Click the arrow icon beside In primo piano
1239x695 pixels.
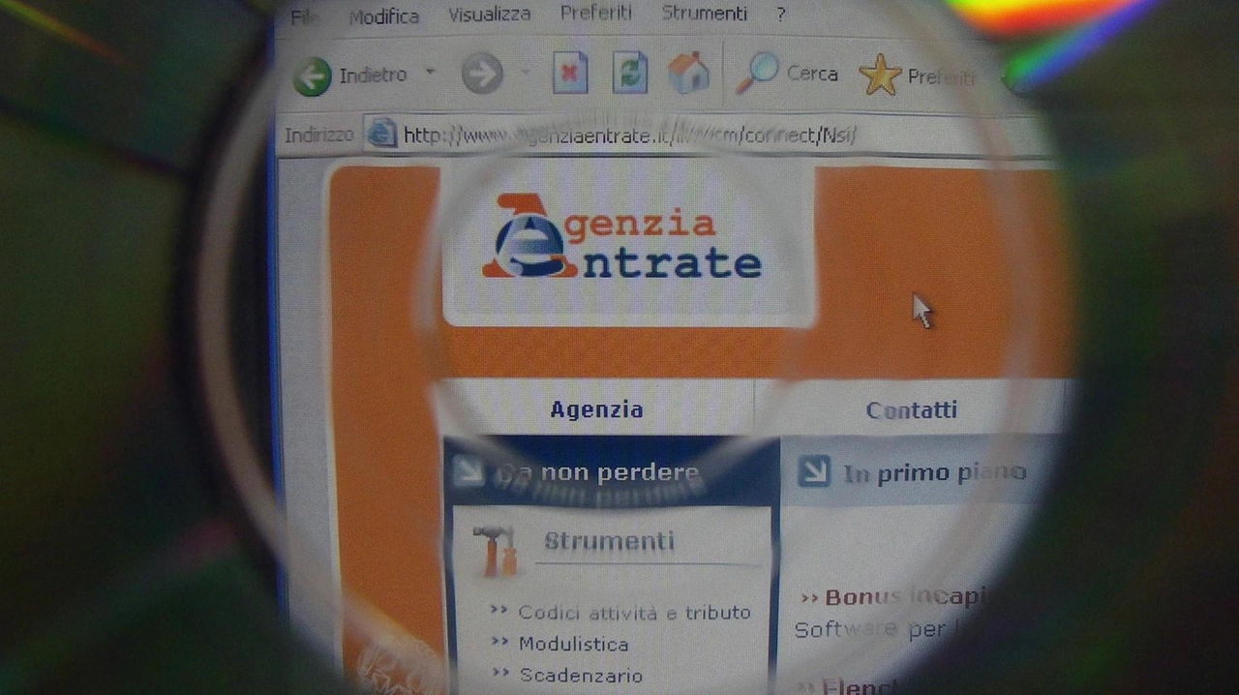tap(814, 471)
